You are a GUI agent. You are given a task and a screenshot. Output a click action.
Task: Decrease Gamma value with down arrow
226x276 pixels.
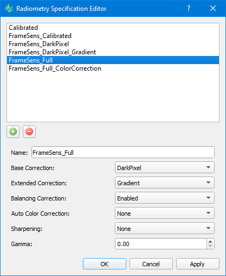pyautogui.click(x=210, y=246)
